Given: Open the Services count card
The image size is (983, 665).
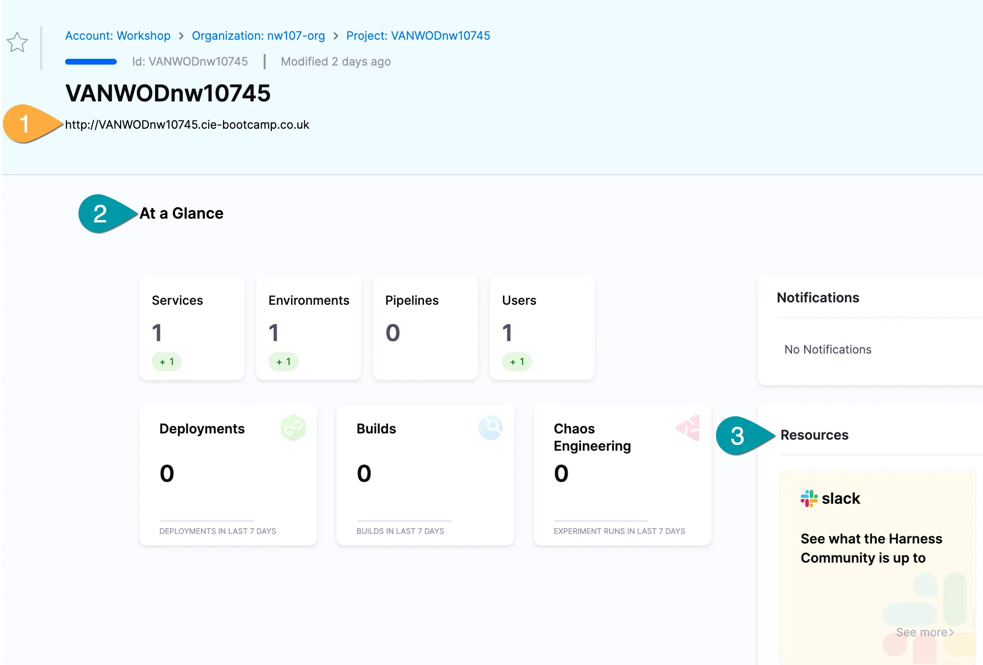Looking at the screenshot, I should 191,327.
